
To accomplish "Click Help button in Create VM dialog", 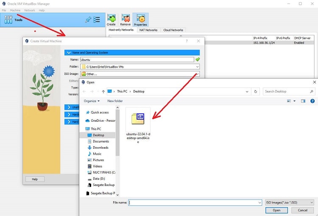I will (35, 179).
